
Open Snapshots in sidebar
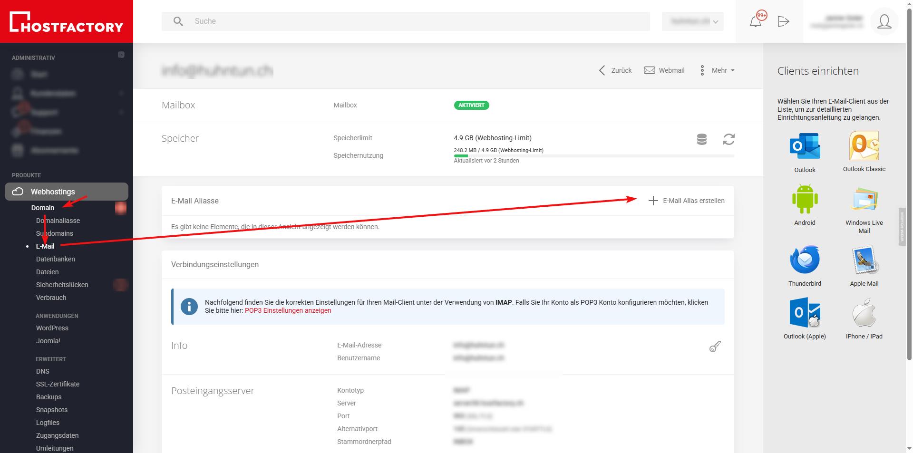tap(52, 410)
